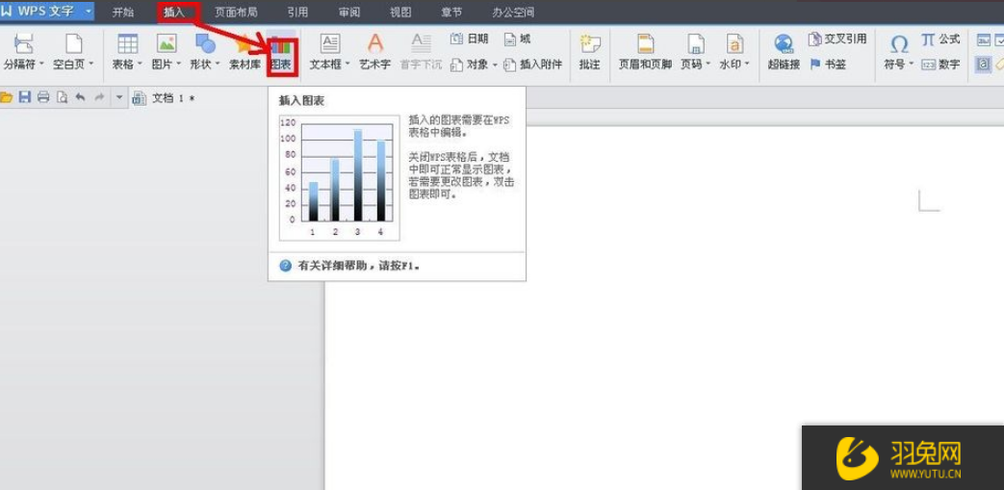This screenshot has height=490, width=1004.
Task: Add a 批注 comment
Action: tap(589, 53)
